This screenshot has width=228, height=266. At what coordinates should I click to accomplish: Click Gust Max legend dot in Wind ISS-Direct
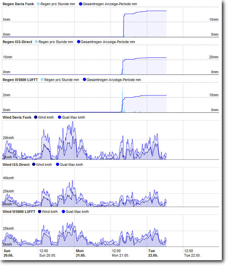58,165
